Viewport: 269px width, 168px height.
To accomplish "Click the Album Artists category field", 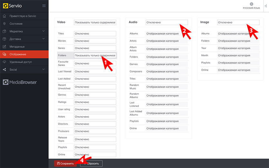I will click(x=167, y=49).
